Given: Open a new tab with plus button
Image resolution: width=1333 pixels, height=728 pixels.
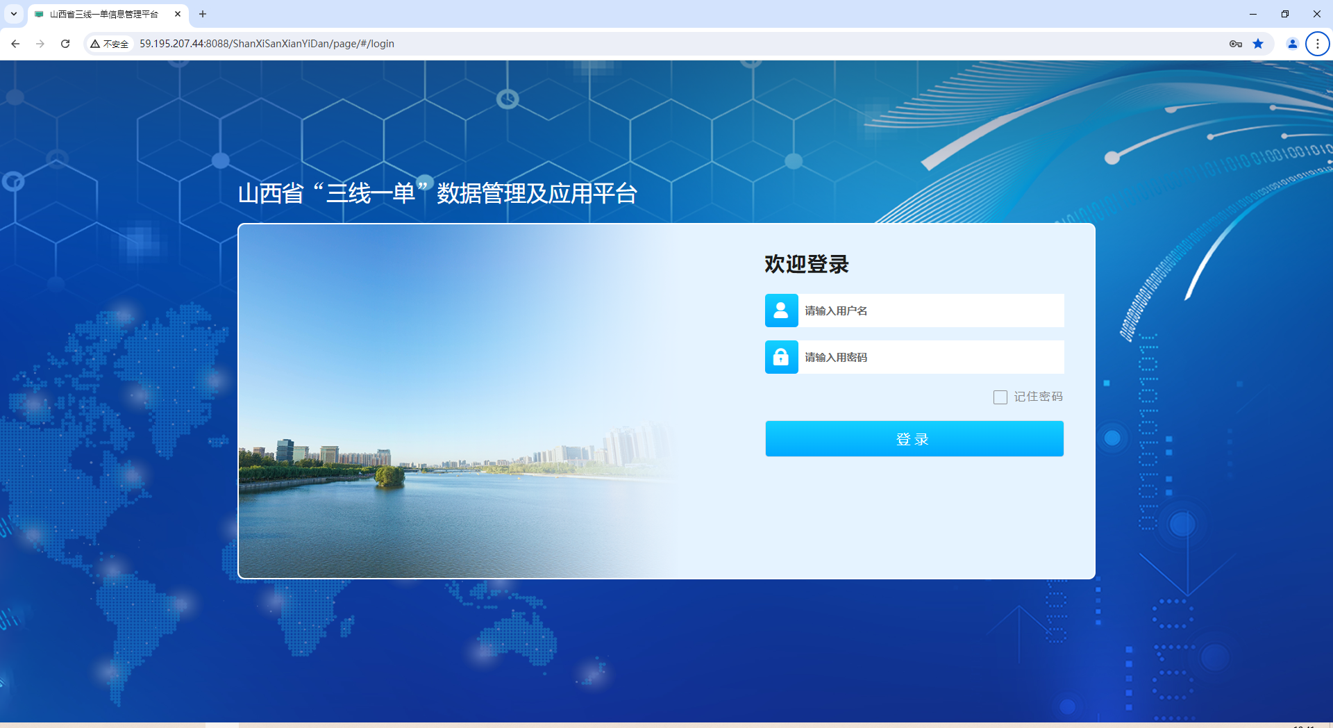Looking at the screenshot, I should (x=203, y=14).
